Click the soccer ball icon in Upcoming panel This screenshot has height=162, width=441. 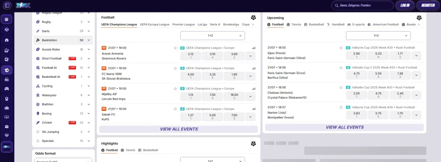[419, 18]
